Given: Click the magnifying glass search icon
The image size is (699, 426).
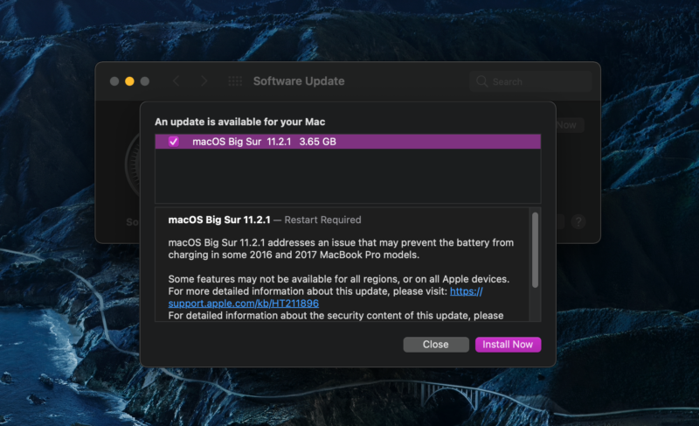Looking at the screenshot, I should pyautogui.click(x=481, y=81).
